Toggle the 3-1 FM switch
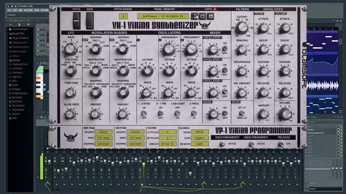This screenshot has height=194, width=346. tap(161, 113)
